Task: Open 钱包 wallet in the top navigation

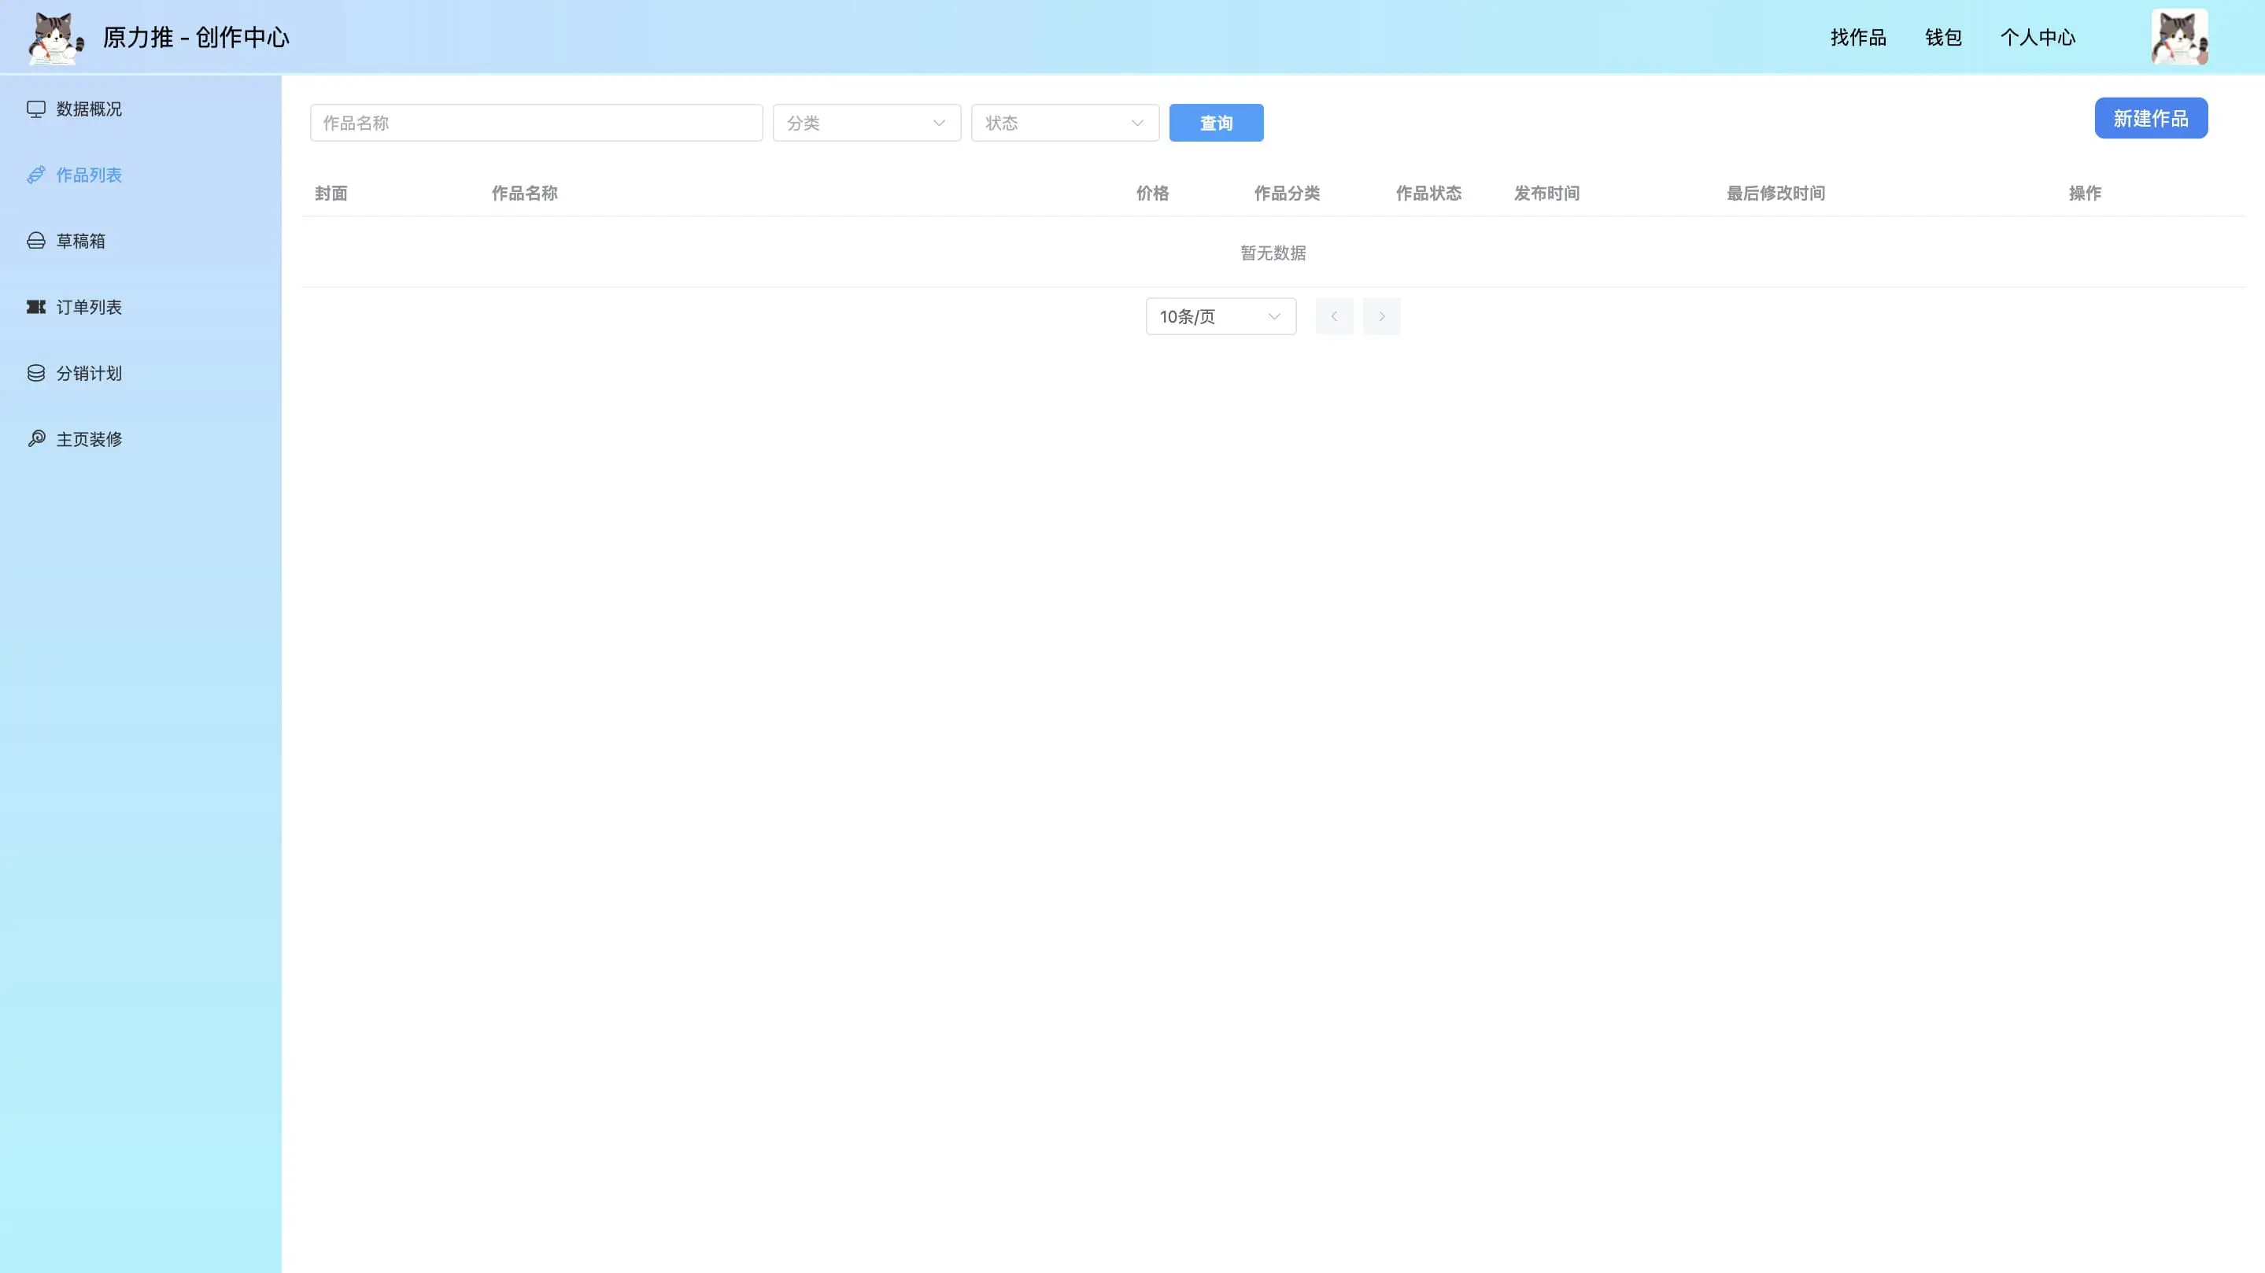Action: [x=1943, y=38]
